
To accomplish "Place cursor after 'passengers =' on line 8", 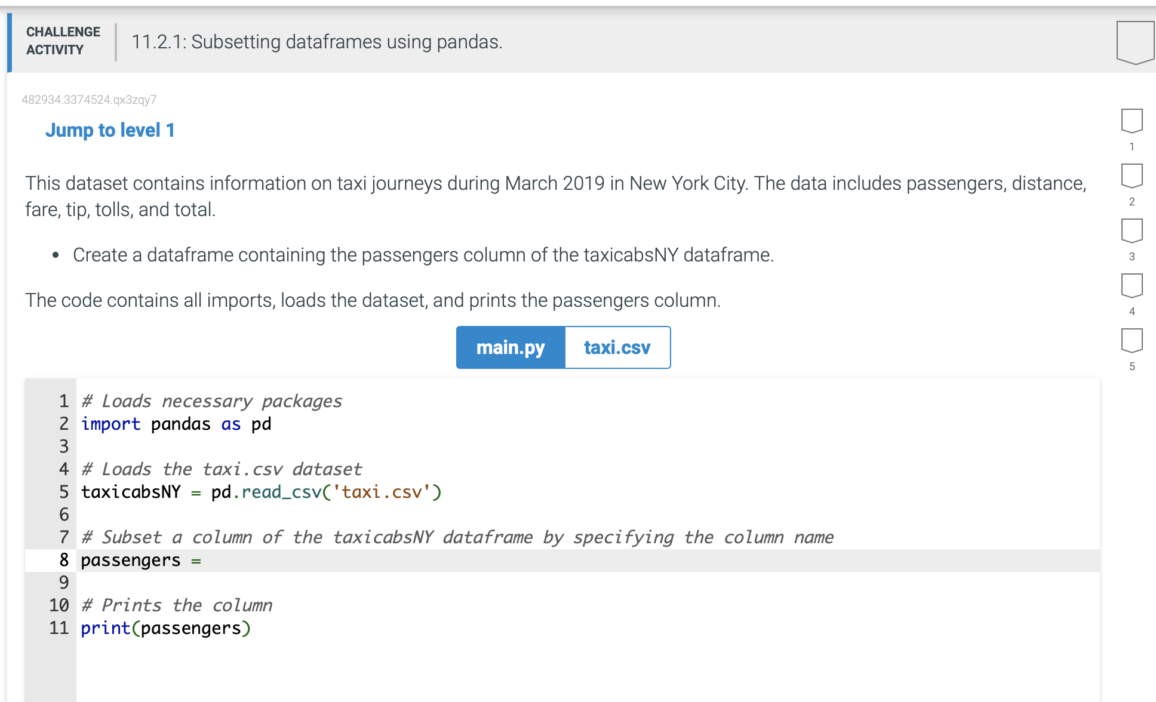I will pos(206,561).
